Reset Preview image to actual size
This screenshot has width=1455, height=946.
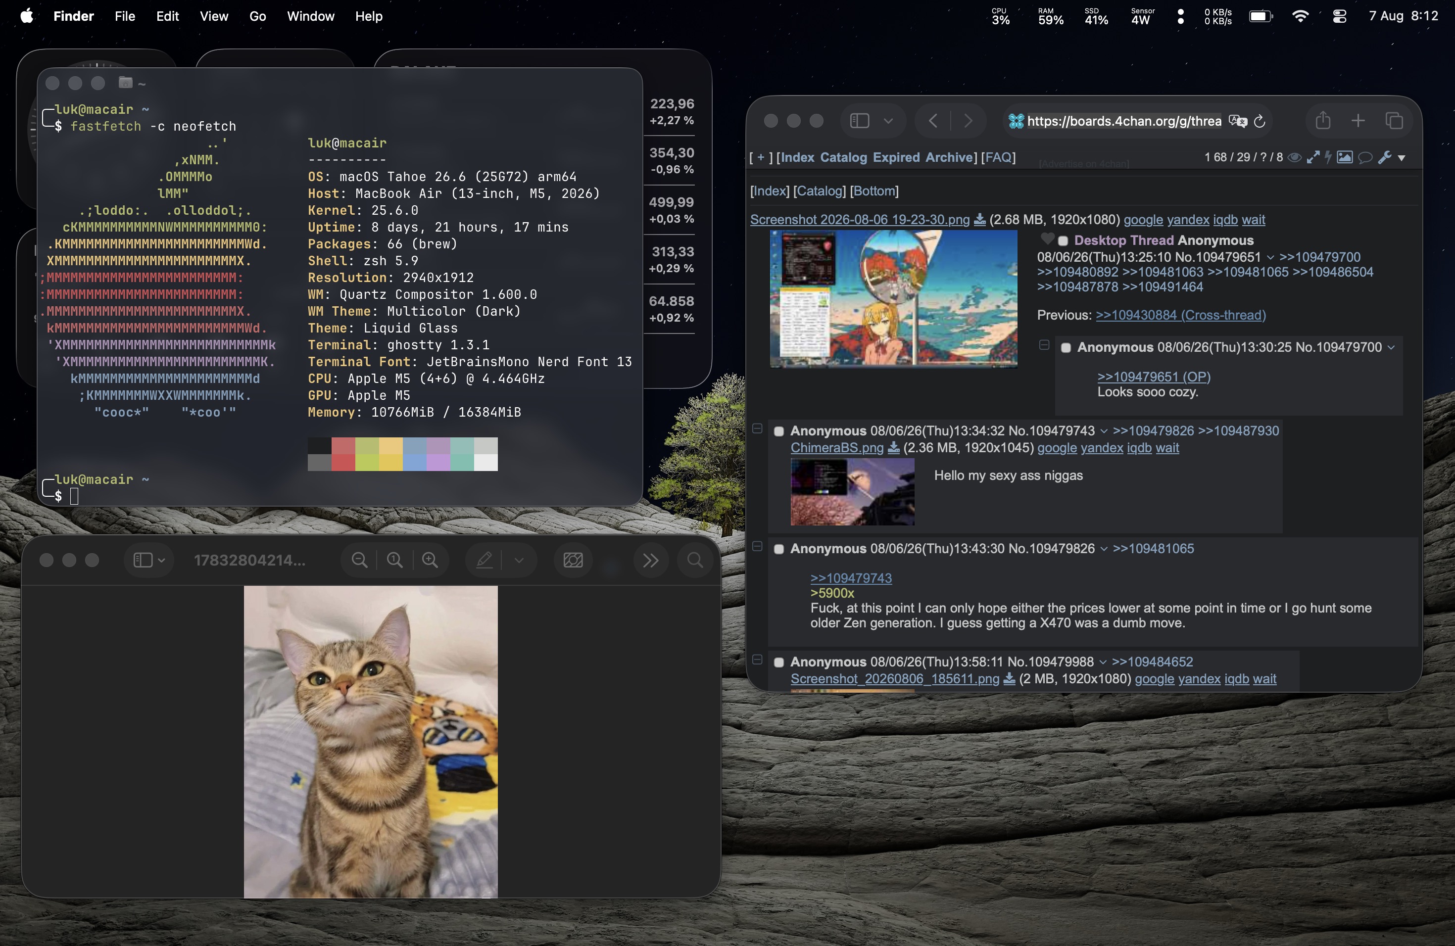395,560
